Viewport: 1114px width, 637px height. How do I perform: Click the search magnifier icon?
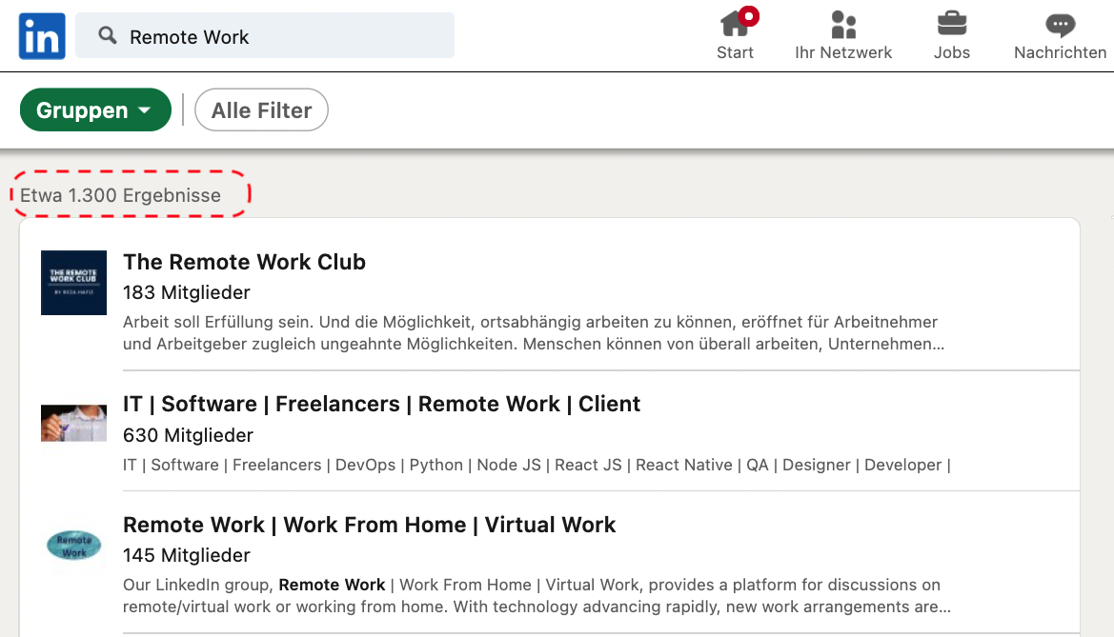coord(108,35)
